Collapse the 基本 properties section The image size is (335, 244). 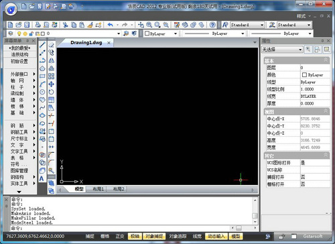[326, 60]
